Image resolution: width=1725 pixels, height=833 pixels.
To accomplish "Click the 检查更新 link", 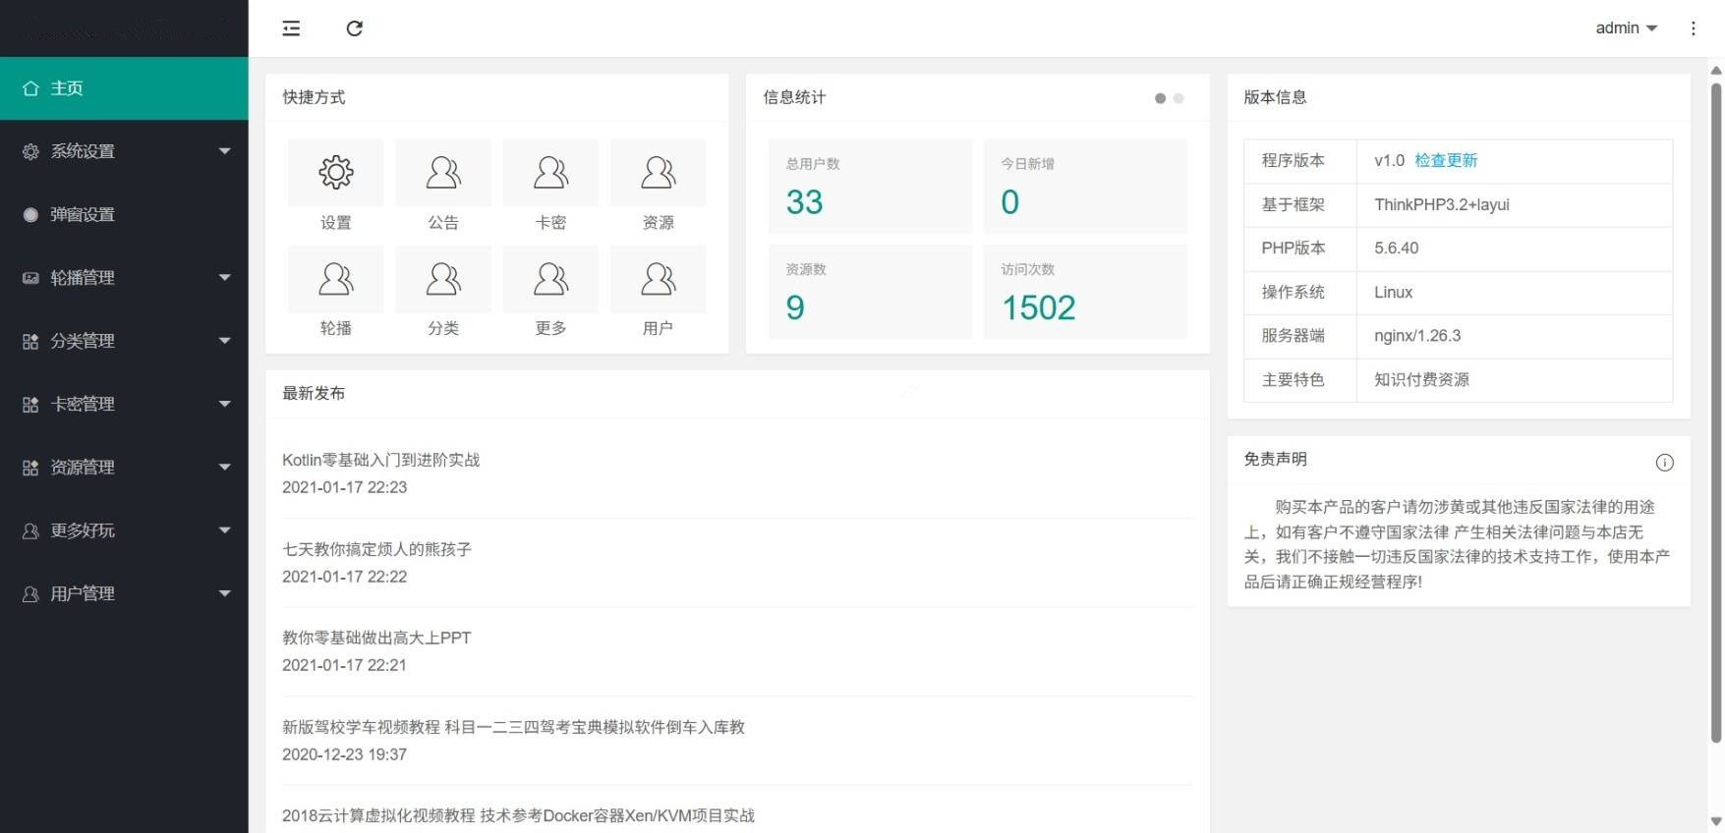I will click(1446, 160).
